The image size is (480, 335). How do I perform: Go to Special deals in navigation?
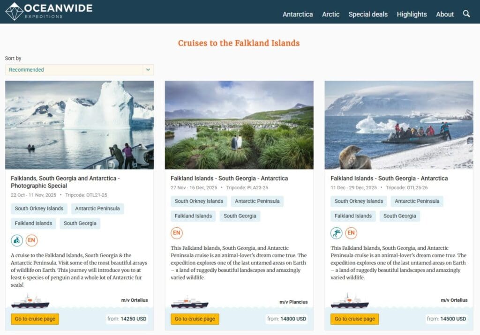point(368,14)
